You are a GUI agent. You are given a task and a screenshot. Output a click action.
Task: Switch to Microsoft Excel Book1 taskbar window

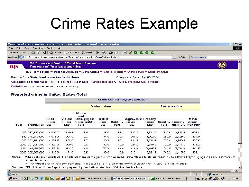(168, 179)
